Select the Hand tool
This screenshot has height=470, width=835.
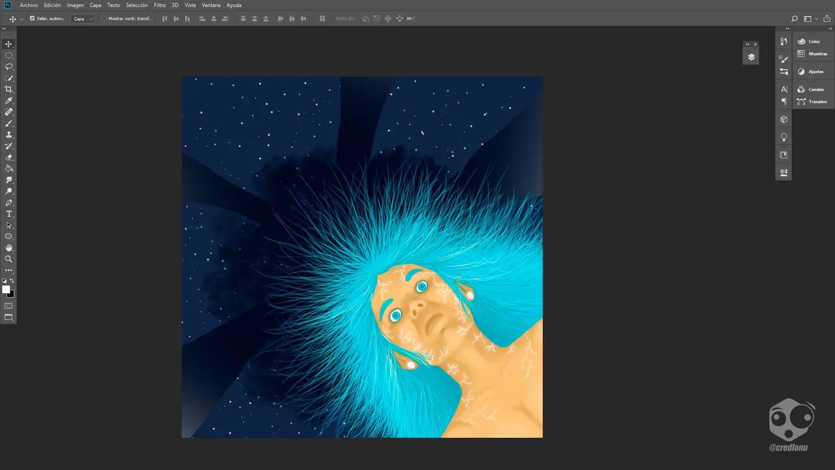pyautogui.click(x=9, y=247)
